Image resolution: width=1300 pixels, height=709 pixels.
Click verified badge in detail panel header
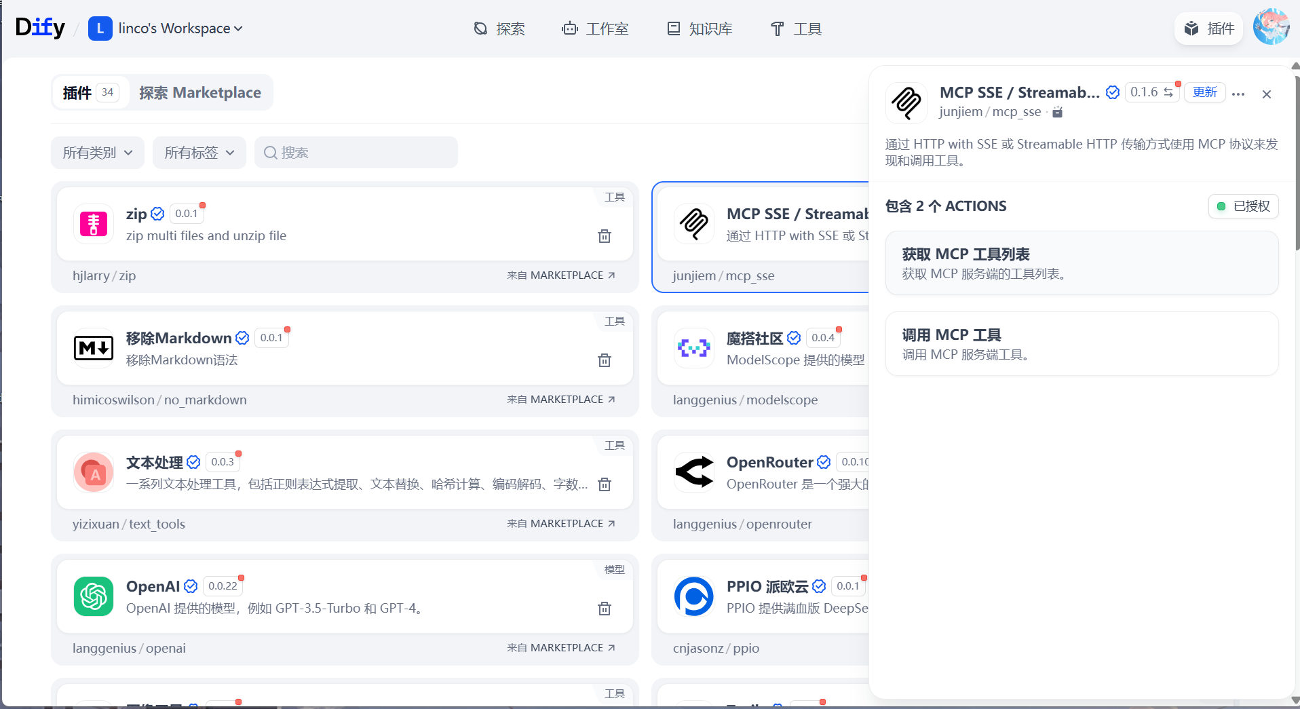[1113, 92]
